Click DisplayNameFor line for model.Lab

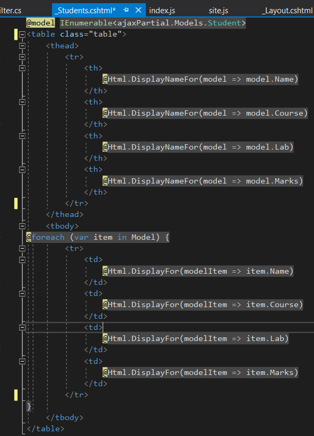pos(198,147)
